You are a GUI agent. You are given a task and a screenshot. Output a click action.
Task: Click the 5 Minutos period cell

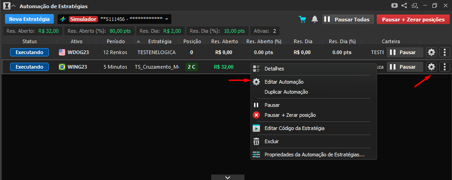click(x=115, y=67)
